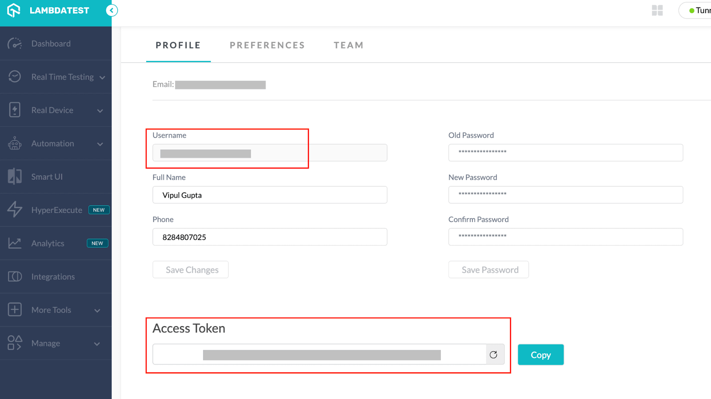This screenshot has width=711, height=399.
Task: Click the Integrations icon
Action: coord(15,276)
